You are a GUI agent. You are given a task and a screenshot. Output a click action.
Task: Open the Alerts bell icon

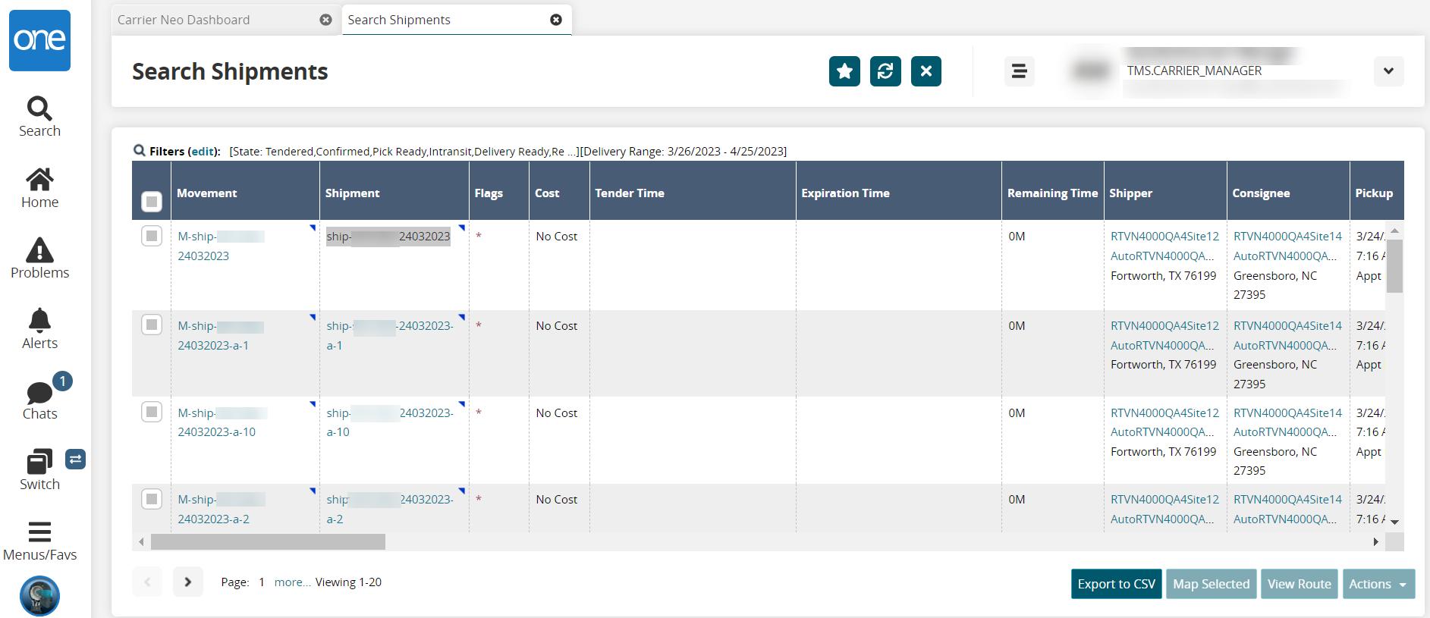39,320
